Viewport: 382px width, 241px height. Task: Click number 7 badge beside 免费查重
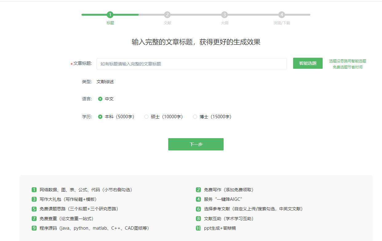coord(34,219)
